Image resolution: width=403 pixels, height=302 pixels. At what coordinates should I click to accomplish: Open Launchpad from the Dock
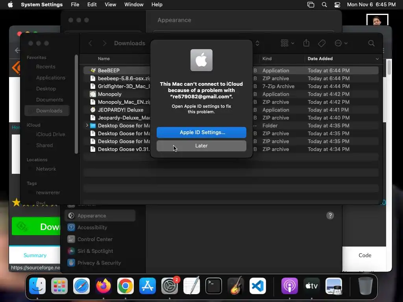point(59,286)
